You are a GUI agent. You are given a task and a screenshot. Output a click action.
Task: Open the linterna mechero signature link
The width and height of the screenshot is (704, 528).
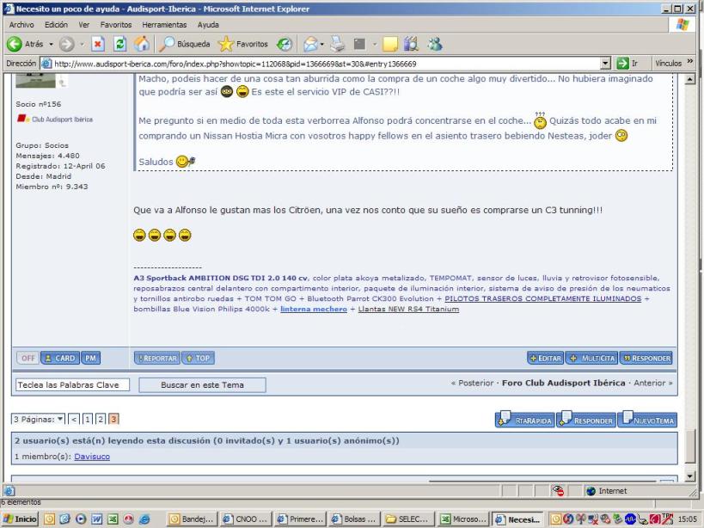click(314, 309)
